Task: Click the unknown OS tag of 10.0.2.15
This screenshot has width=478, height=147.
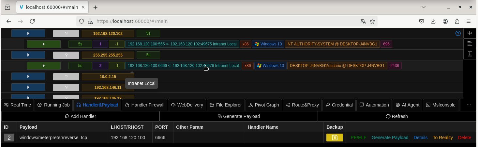Action: [x=66, y=77]
